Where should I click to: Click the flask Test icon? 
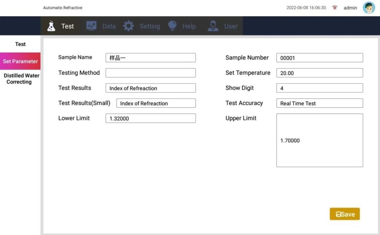[x=51, y=26]
